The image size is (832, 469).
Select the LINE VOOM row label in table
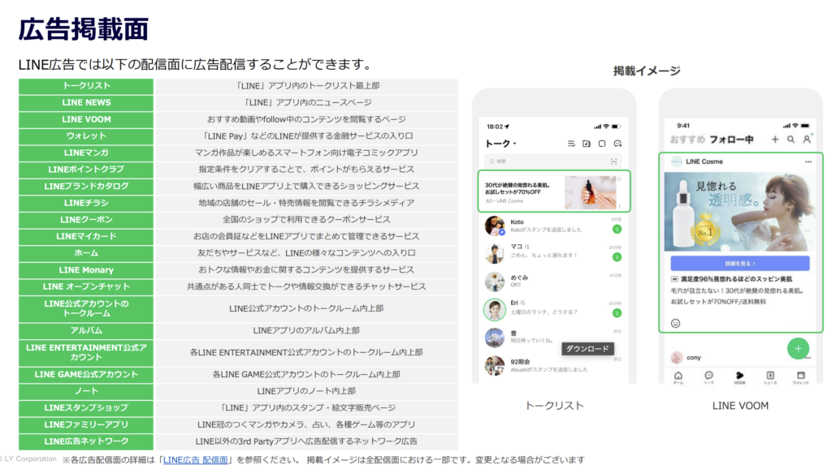coord(86,119)
